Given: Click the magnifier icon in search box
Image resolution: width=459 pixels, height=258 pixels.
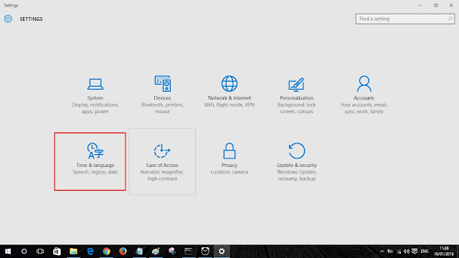Looking at the screenshot, I should [450, 19].
